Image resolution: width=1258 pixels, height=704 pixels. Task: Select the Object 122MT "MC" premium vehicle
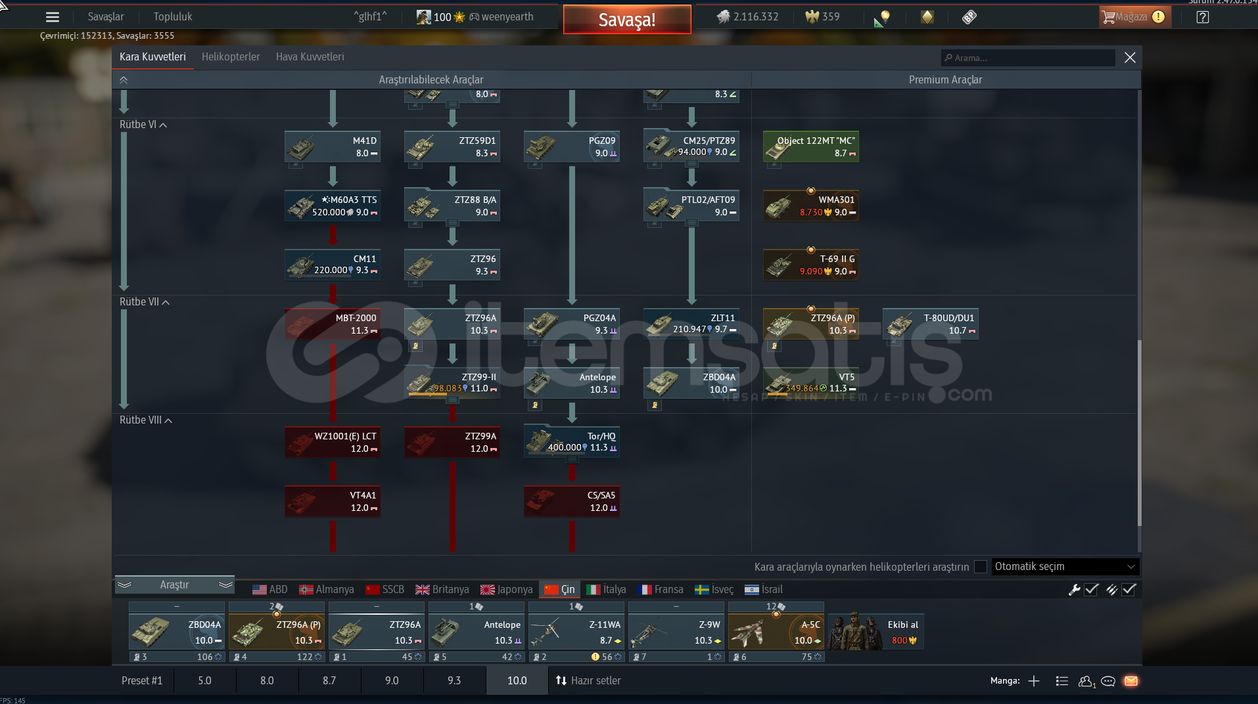[x=811, y=146]
